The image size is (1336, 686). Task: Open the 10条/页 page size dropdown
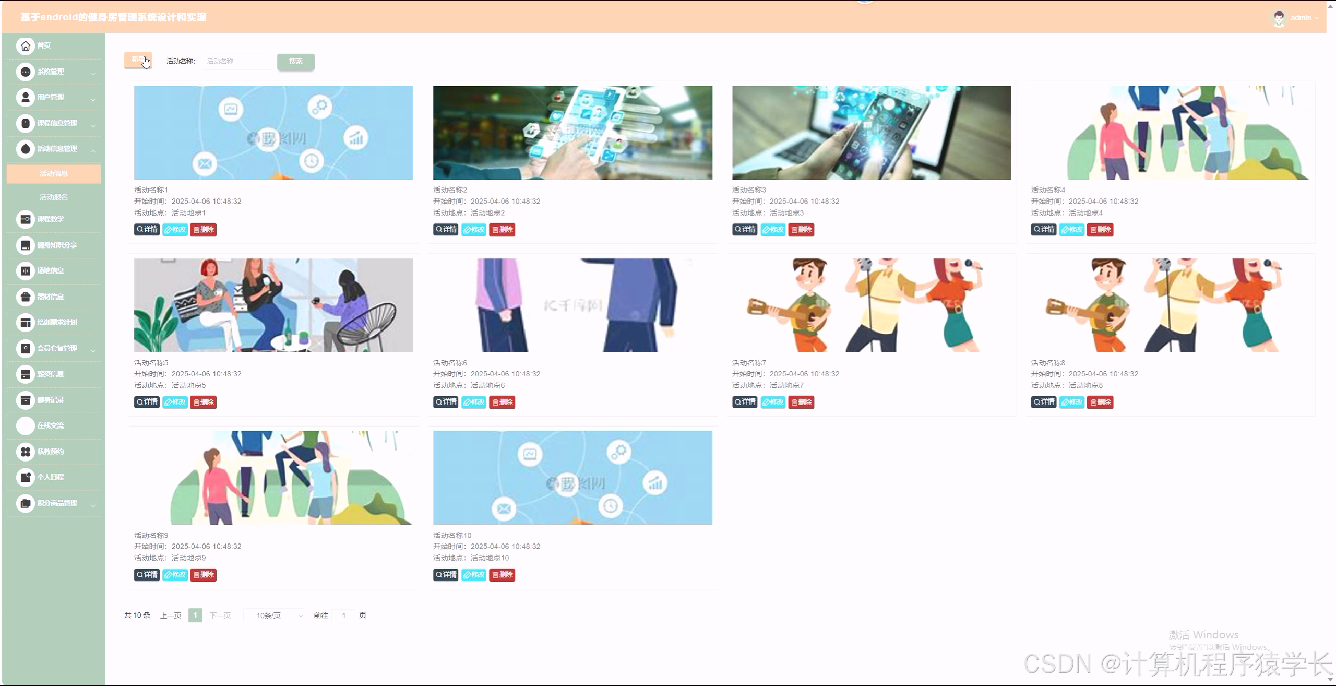click(x=275, y=616)
